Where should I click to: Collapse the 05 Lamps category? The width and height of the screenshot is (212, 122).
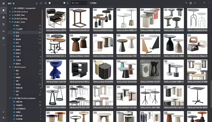10,67
